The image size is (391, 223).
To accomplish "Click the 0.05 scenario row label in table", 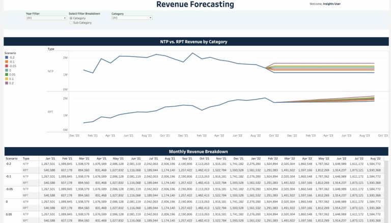I will click(x=9, y=214).
